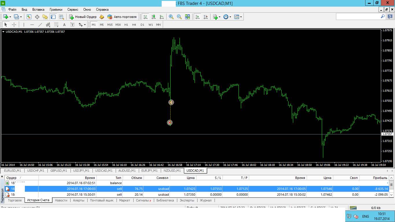This screenshot has height=222, width=395.
Task: Click the Новый Ордер button
Action: tap(83, 17)
